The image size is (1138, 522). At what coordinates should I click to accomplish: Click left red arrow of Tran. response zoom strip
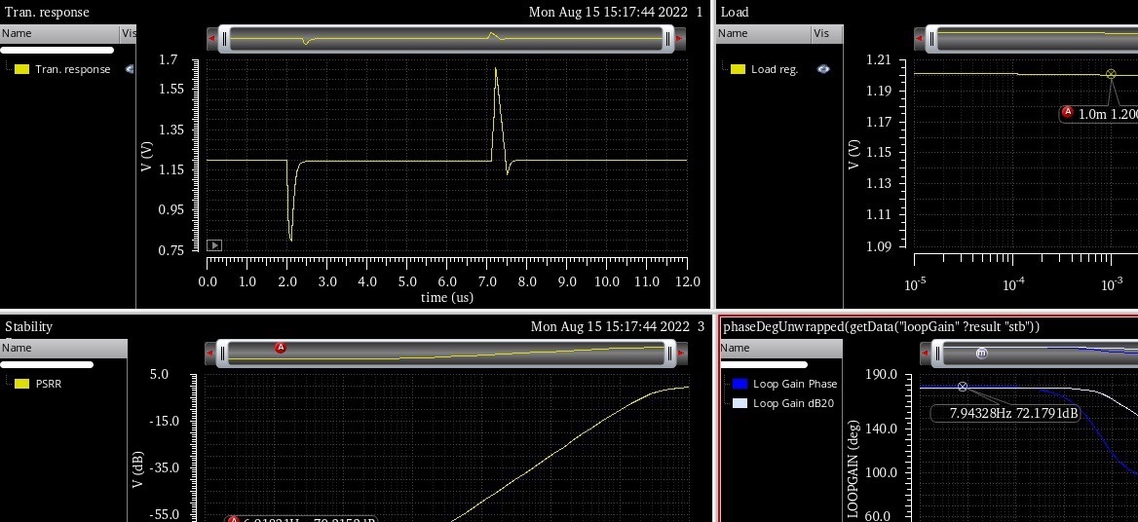[212, 38]
